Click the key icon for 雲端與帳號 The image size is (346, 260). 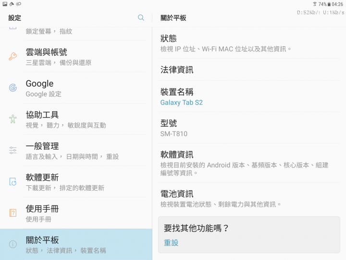pyautogui.click(x=13, y=56)
